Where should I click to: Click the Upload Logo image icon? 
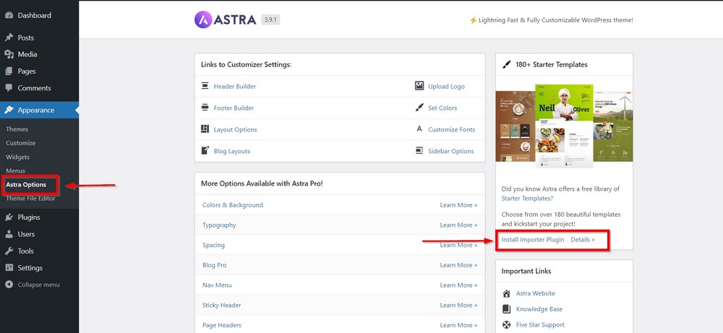(x=419, y=86)
